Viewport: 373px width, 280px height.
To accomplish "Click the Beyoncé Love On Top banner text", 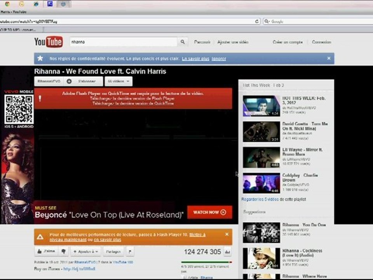I will click(x=109, y=215).
